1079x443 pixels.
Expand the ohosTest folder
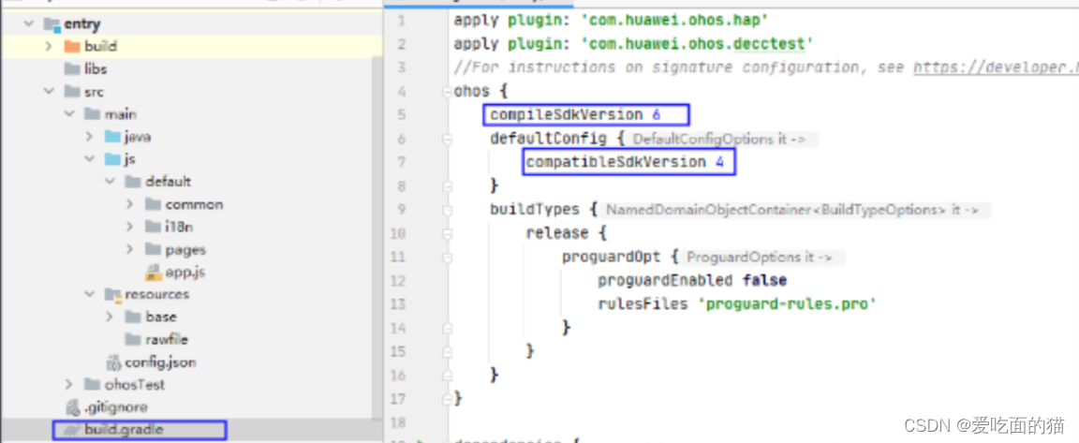click(x=68, y=384)
